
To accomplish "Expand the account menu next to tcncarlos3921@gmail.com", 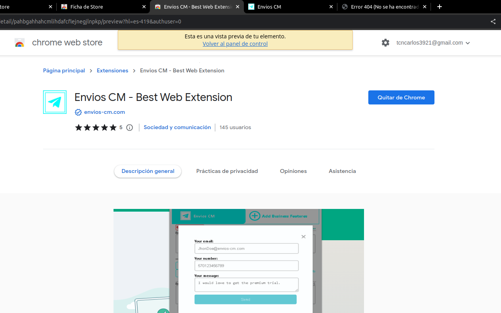I will (468, 43).
